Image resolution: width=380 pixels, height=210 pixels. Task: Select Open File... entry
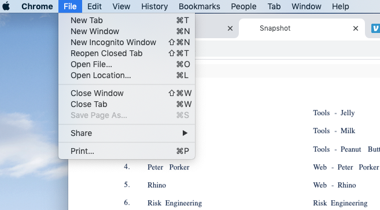[127, 64]
